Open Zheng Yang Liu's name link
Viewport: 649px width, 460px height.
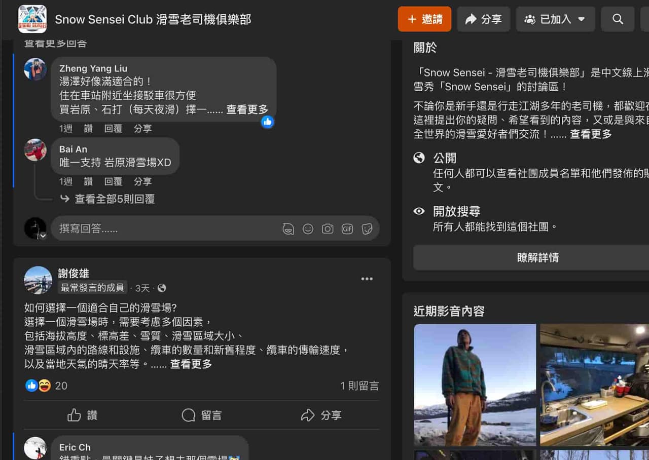coord(93,68)
